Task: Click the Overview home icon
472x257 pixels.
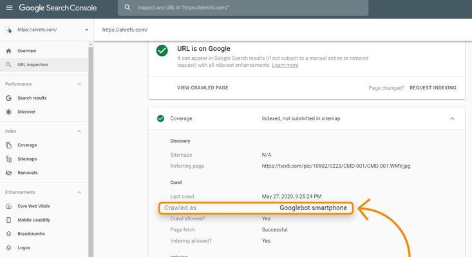Action: 9,51
